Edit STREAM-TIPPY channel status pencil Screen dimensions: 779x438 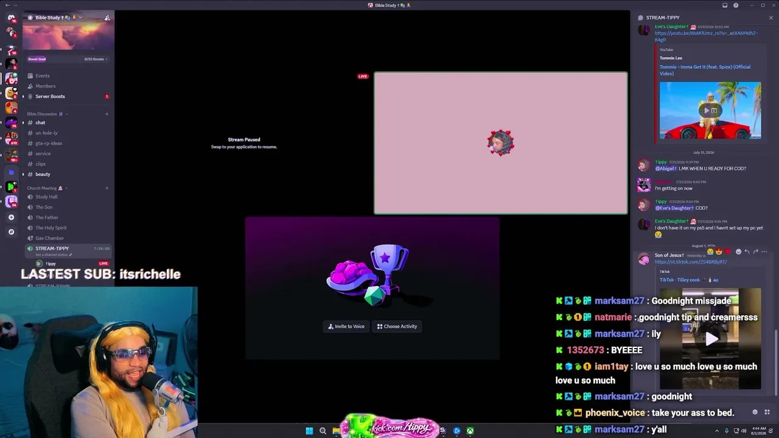pos(70,254)
